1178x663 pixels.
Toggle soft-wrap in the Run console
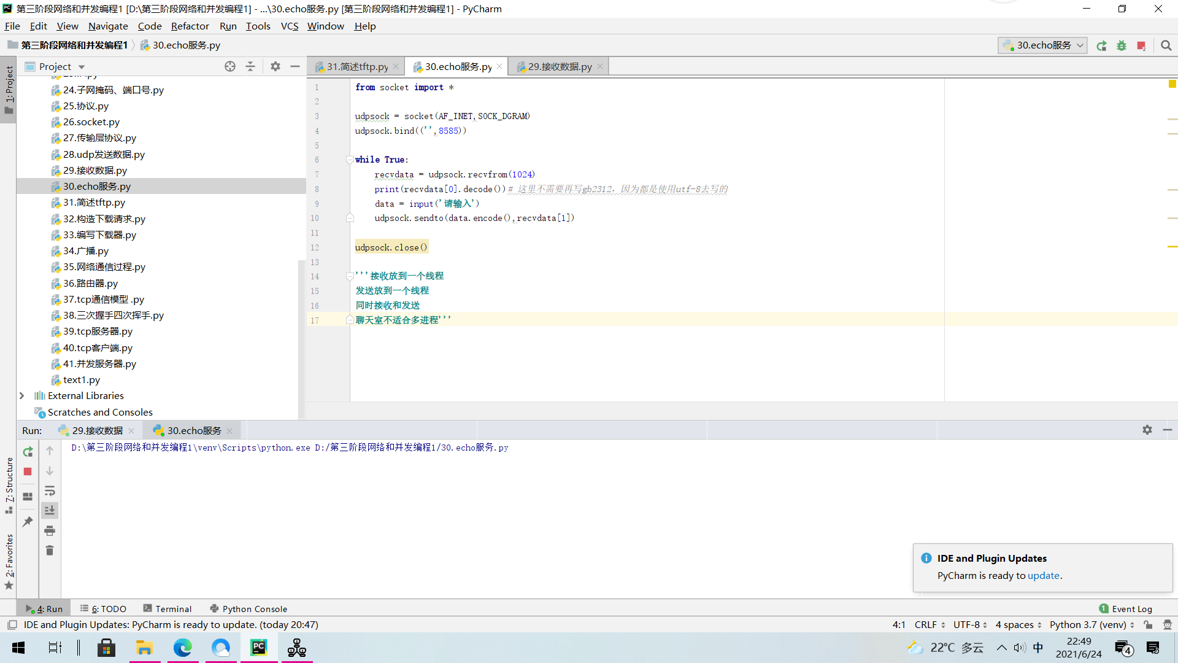[50, 491]
